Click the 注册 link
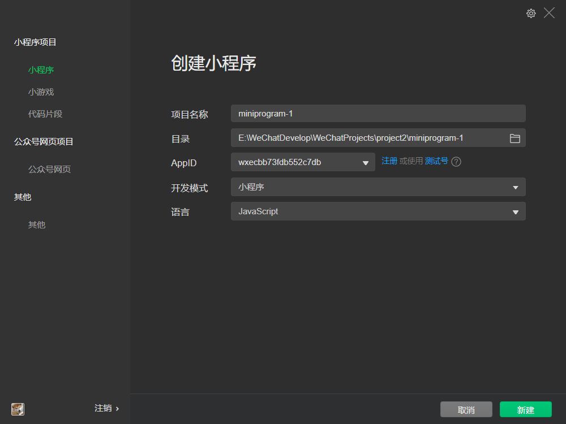This screenshot has height=424, width=566. 389,161
